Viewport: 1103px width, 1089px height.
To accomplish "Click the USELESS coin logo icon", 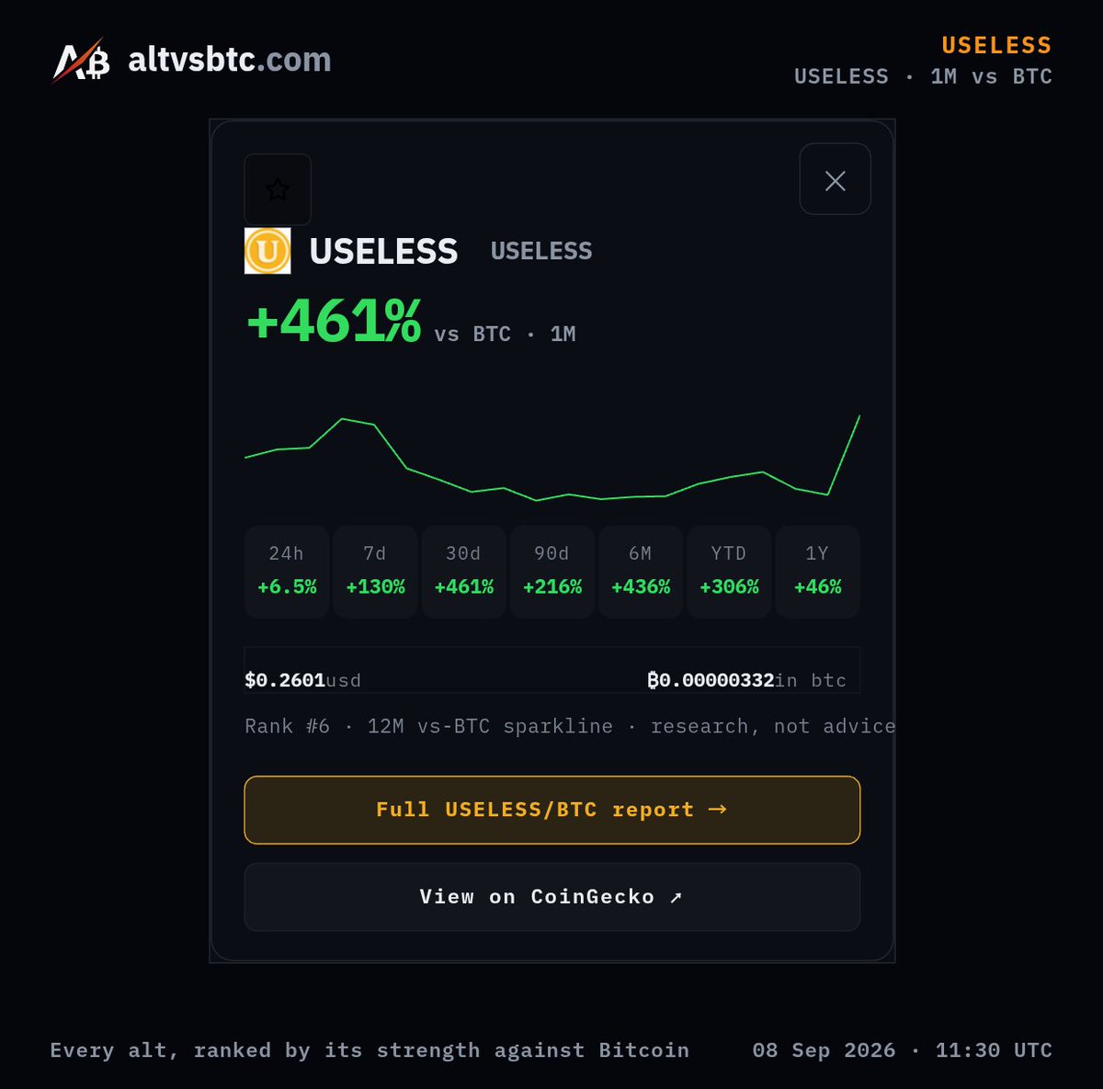I will [267, 251].
